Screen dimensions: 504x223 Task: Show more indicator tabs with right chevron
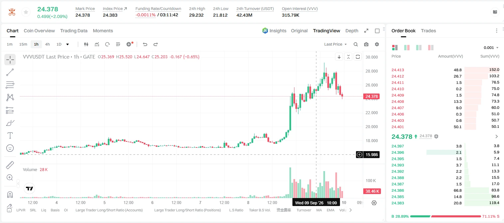click(x=350, y=210)
